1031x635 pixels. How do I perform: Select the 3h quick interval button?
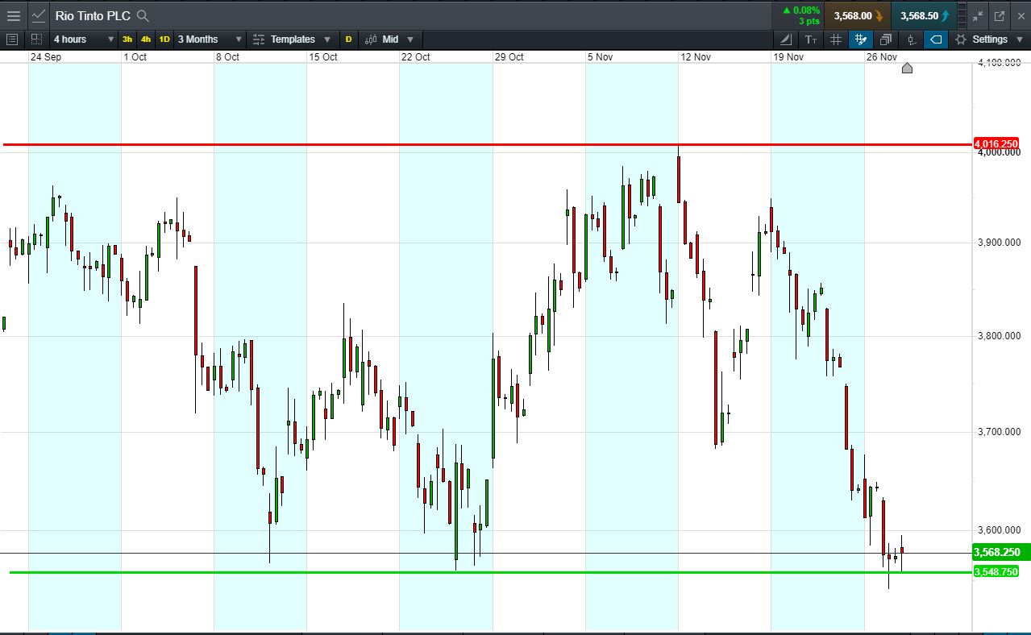[x=127, y=39]
